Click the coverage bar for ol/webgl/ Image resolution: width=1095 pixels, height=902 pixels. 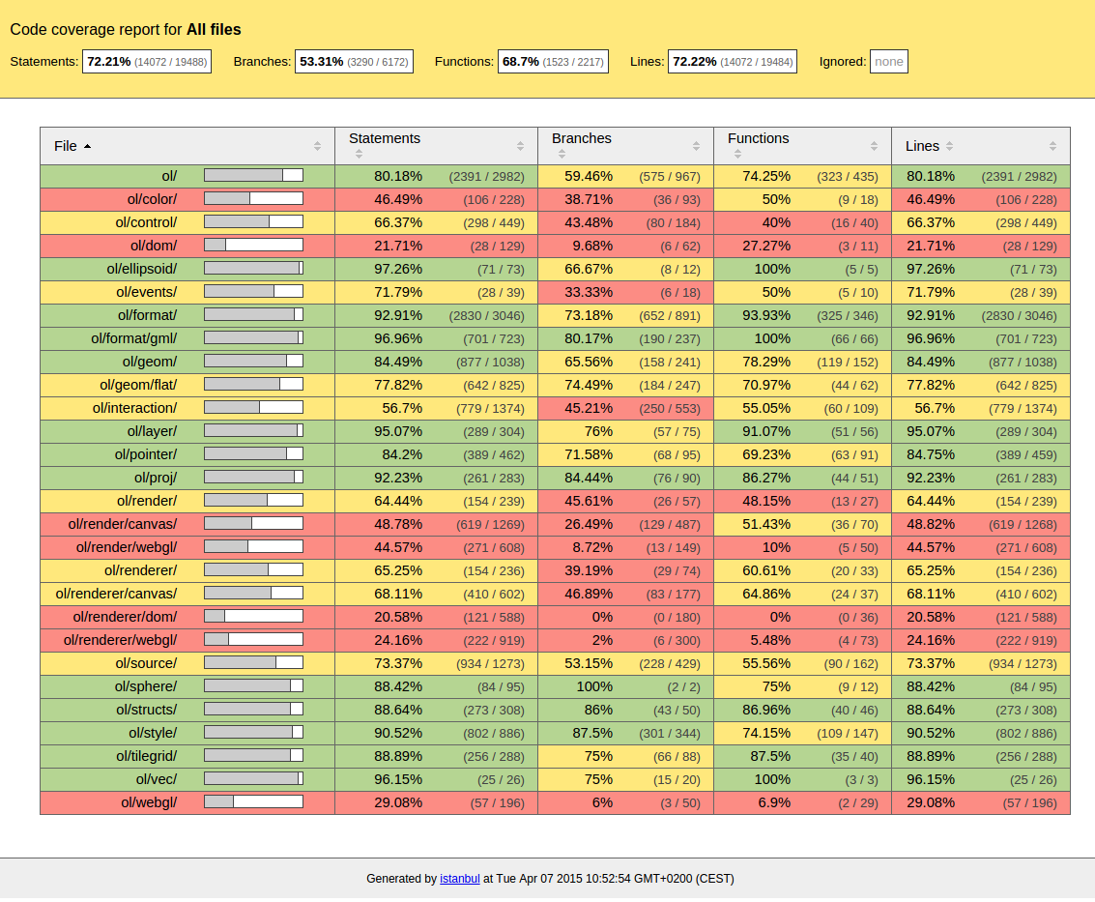[253, 802]
